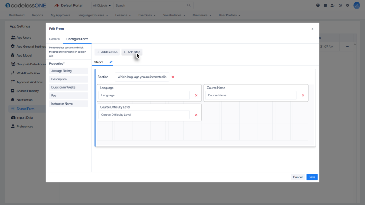
Task: Open the All Objects dropdown
Action: tap(102, 5)
